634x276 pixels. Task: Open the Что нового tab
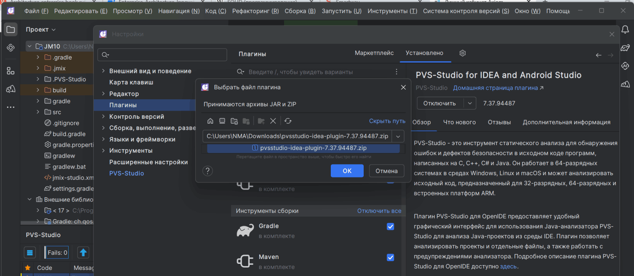(x=459, y=122)
